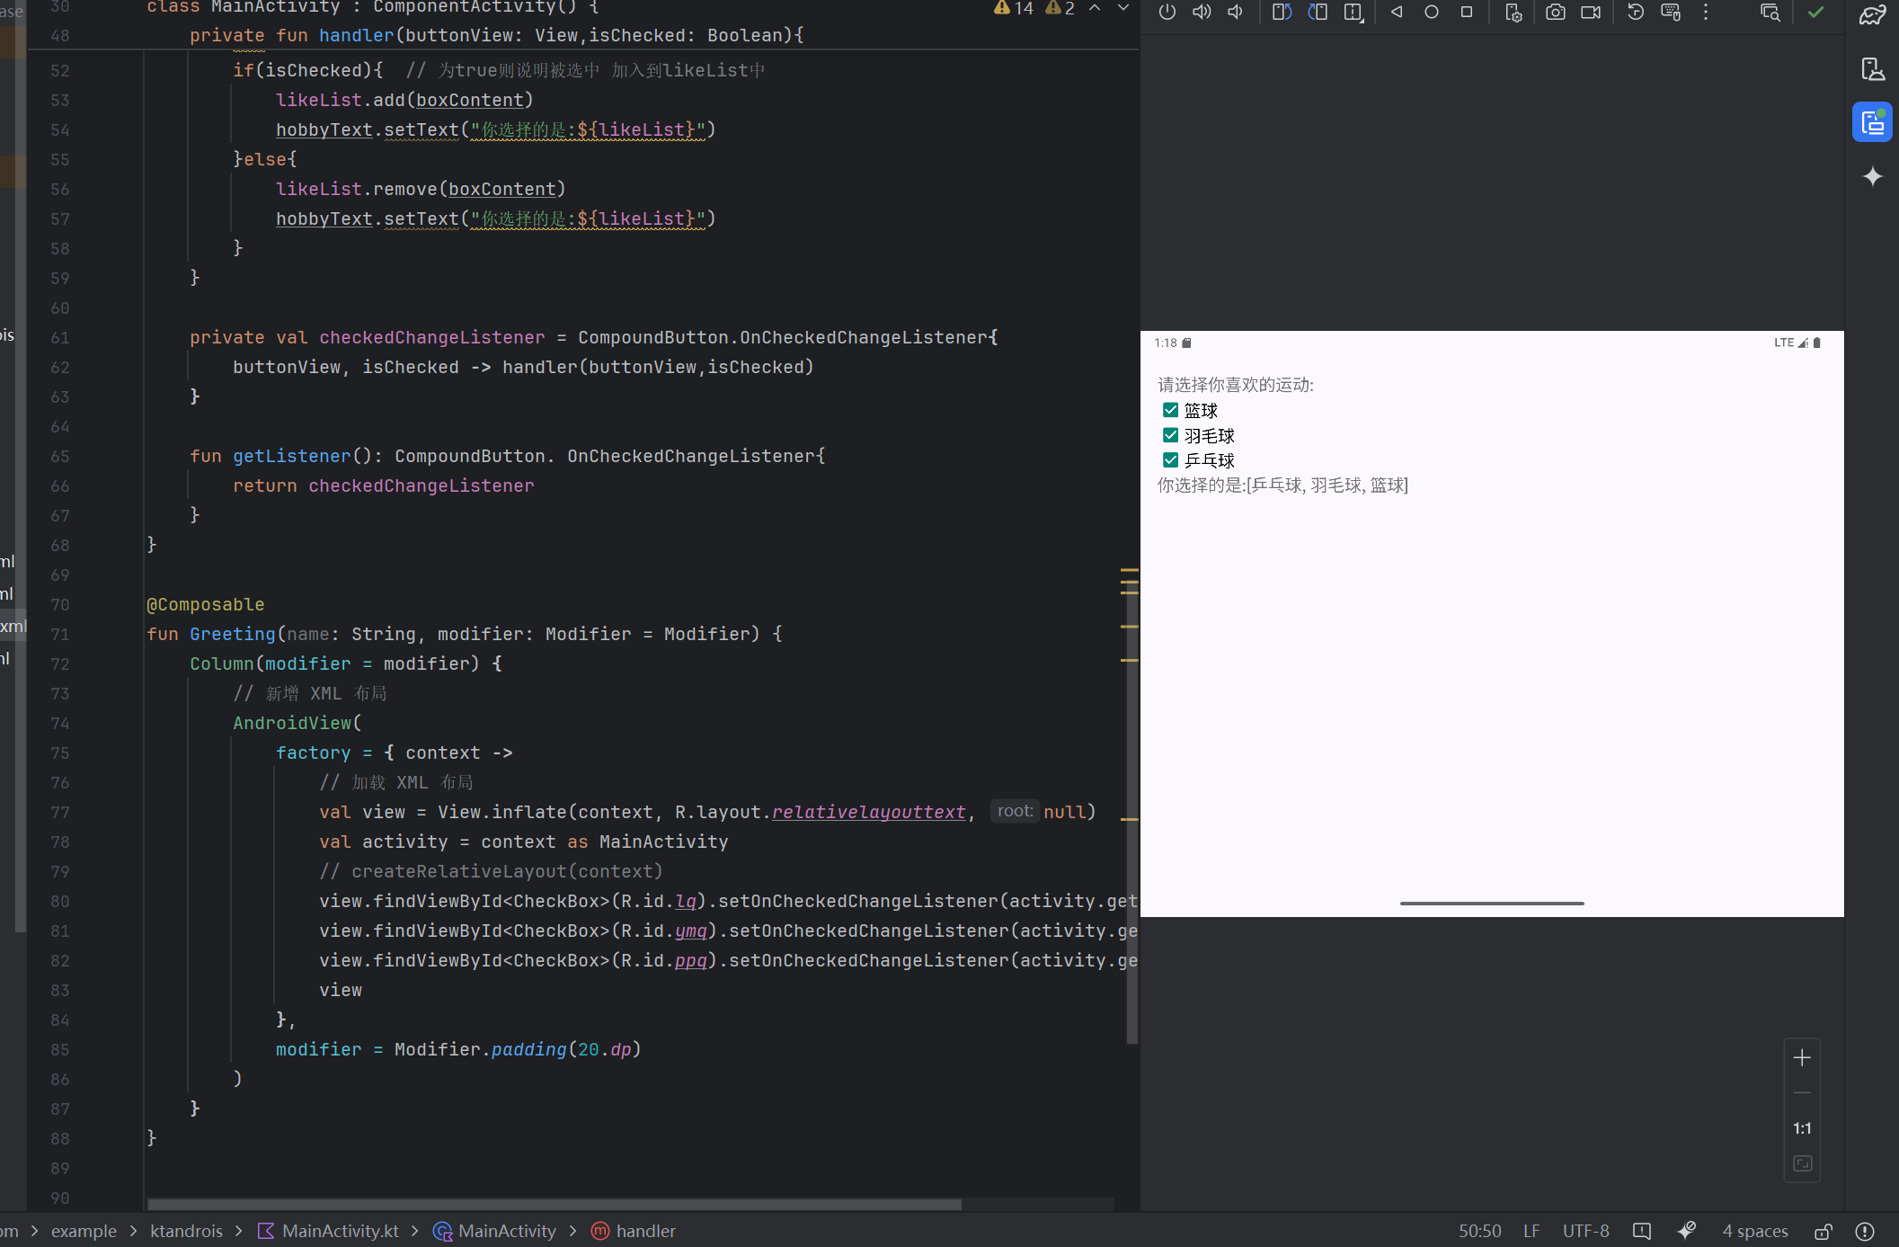
Task: Uncheck the 羽毛球 checkbox in emulator
Action: click(1170, 435)
